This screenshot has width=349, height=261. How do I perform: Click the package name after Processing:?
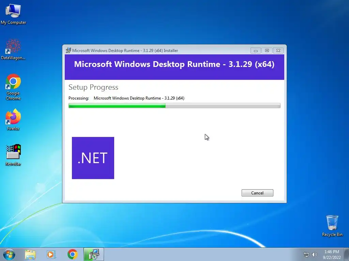(139, 98)
